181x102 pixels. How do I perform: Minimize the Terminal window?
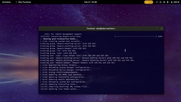point(157,29)
